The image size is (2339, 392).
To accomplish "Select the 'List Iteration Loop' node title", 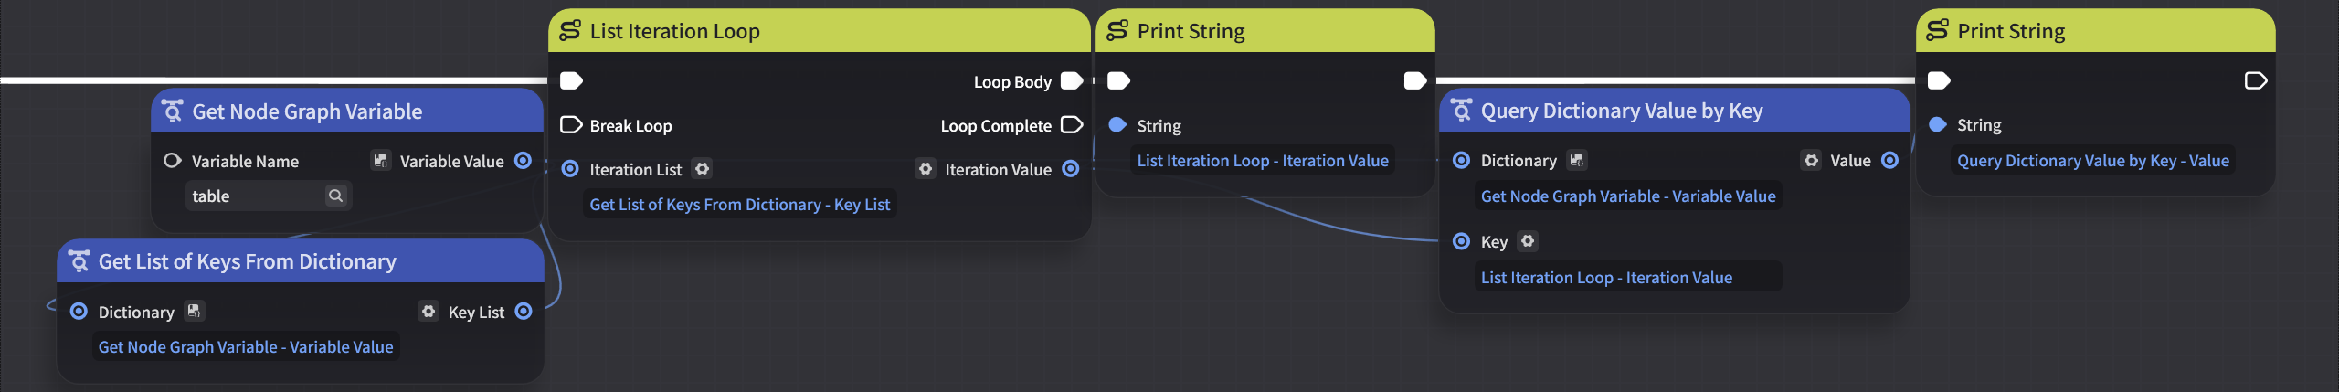I will tap(674, 31).
